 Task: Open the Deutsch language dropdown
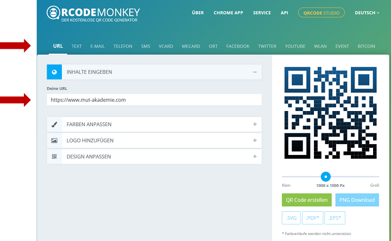point(367,12)
